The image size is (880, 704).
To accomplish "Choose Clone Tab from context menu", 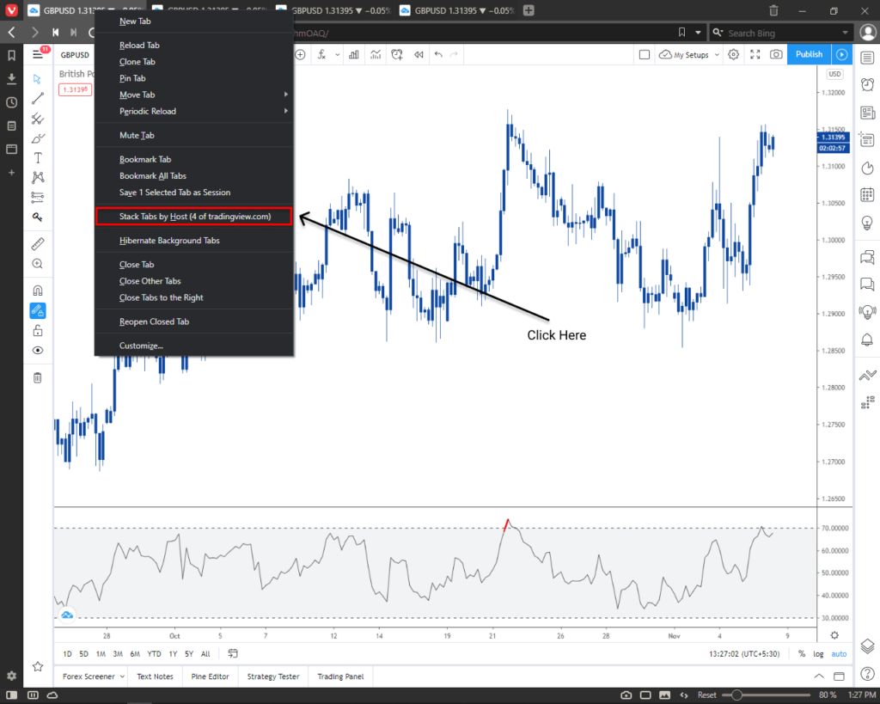I will (x=194, y=62).
